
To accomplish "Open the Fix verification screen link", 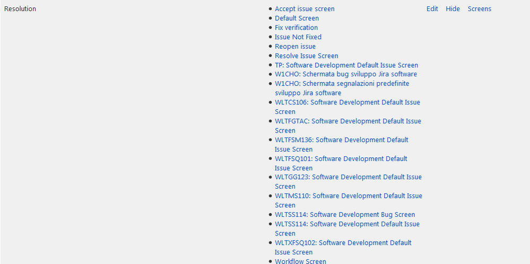I will click(296, 28).
